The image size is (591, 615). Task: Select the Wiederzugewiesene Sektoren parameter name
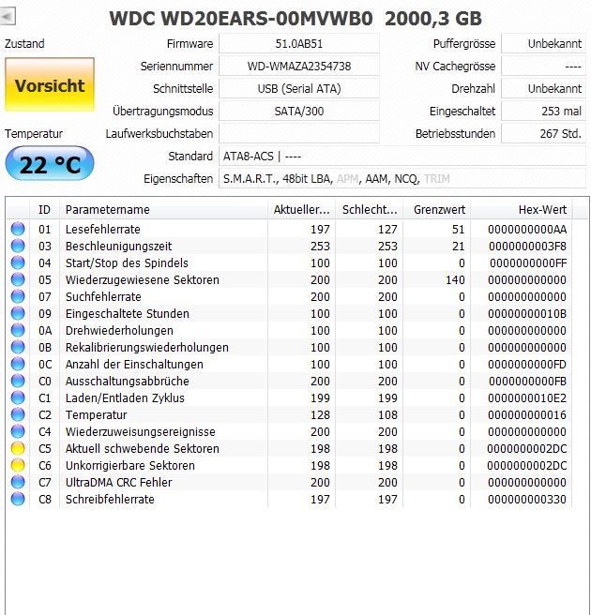click(x=142, y=279)
